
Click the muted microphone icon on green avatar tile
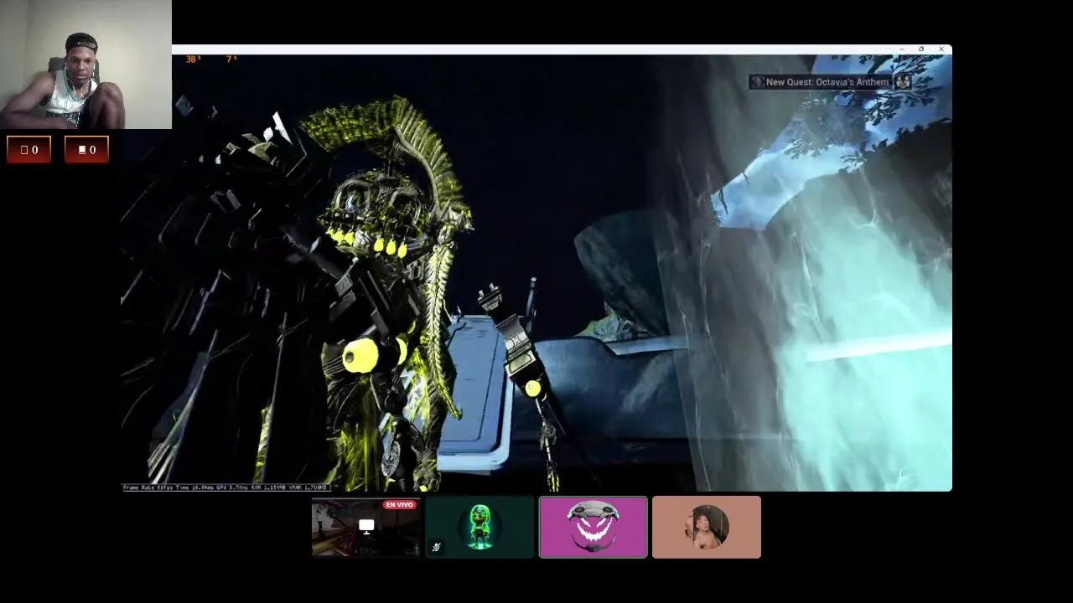click(x=436, y=547)
